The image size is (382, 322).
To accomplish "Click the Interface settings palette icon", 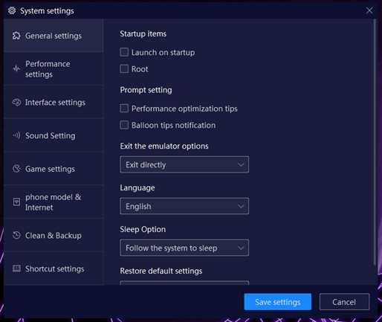I will pos(16,102).
